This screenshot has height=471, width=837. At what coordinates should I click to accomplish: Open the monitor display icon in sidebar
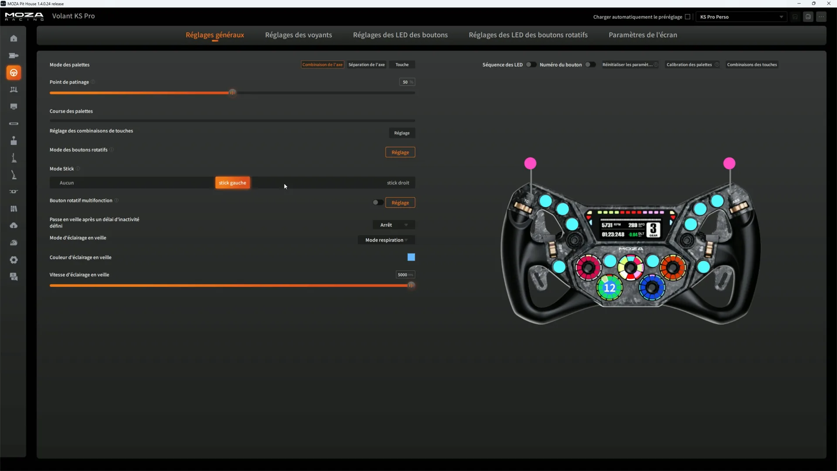pos(14,106)
